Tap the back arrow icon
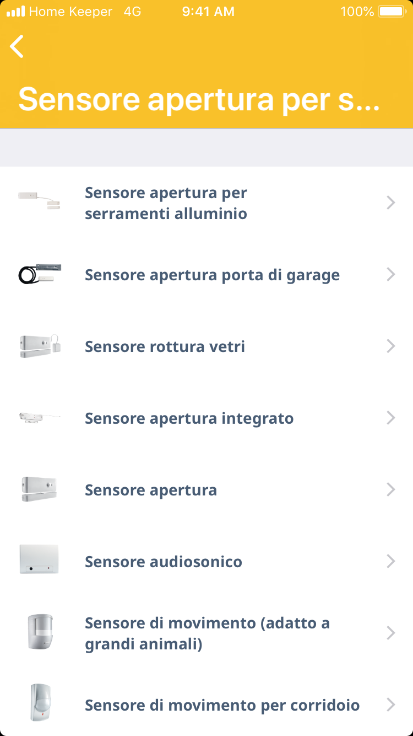This screenshot has height=736, width=413. click(17, 46)
